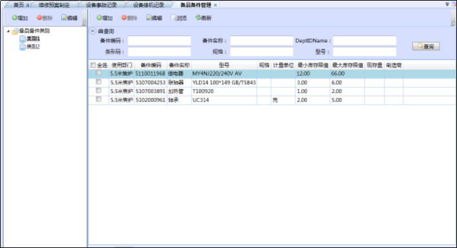Check the box for row 5102000961

coord(99,99)
